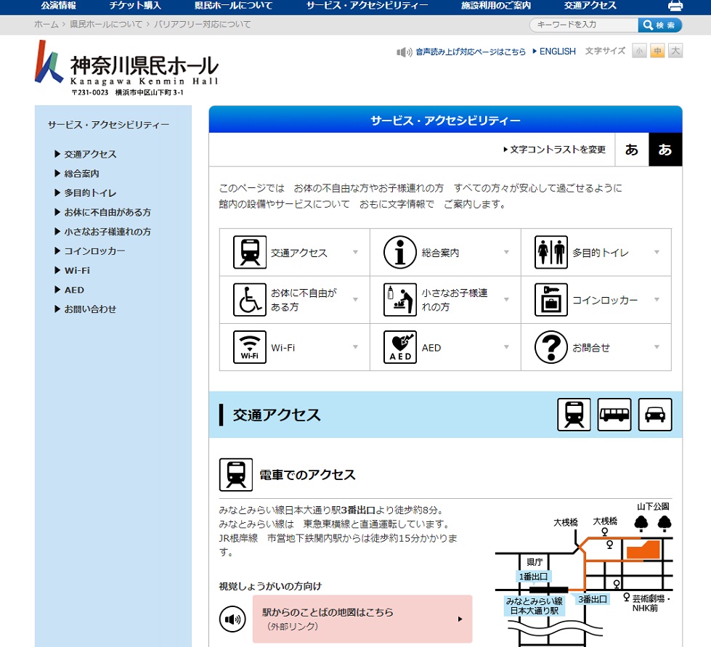The height and width of the screenshot is (647, 711).
Task: Click the coin locker icon
Action: [x=550, y=300]
